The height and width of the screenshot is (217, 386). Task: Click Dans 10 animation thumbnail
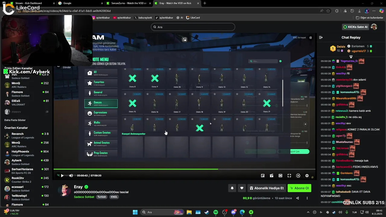click(x=177, y=79)
